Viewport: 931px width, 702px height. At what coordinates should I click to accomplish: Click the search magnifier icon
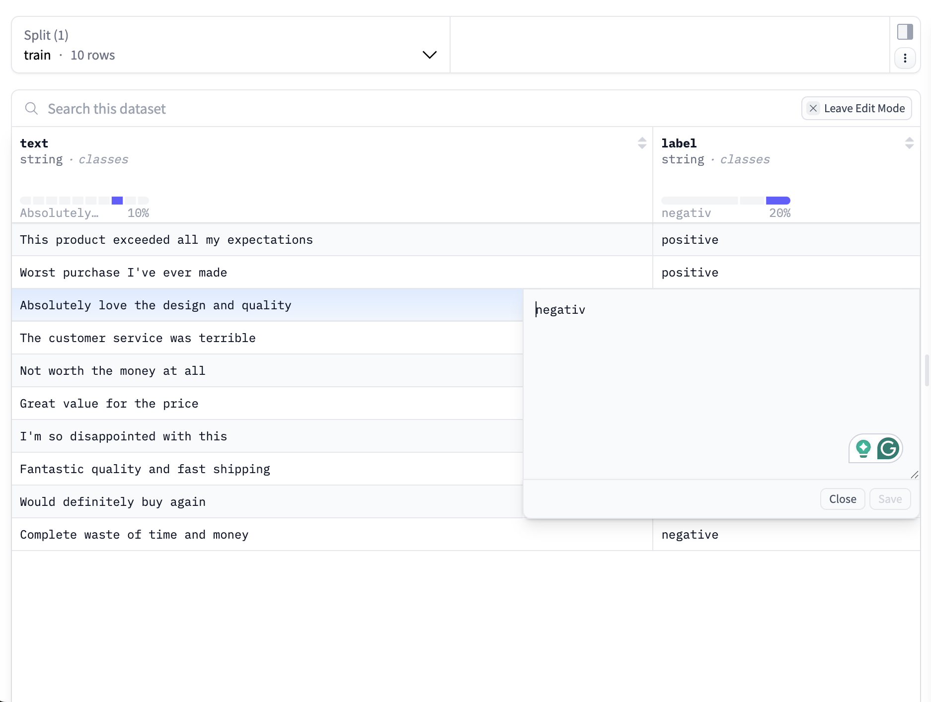pyautogui.click(x=31, y=108)
